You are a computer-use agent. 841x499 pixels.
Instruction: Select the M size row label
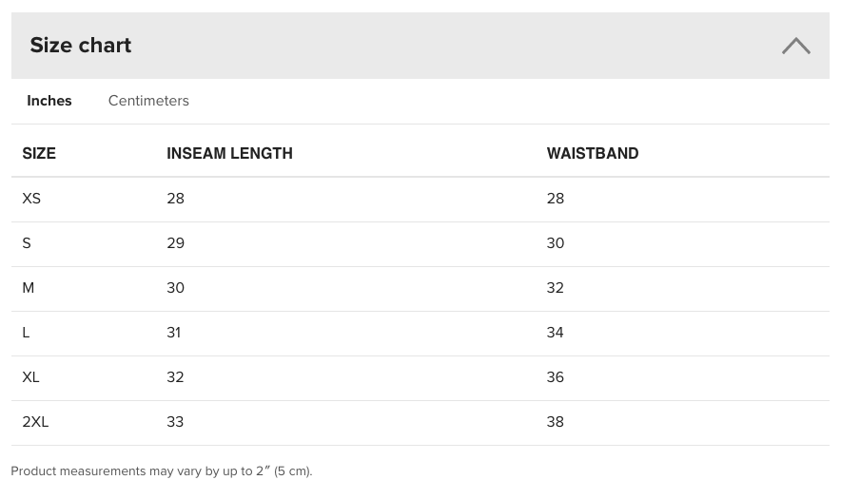pos(29,288)
